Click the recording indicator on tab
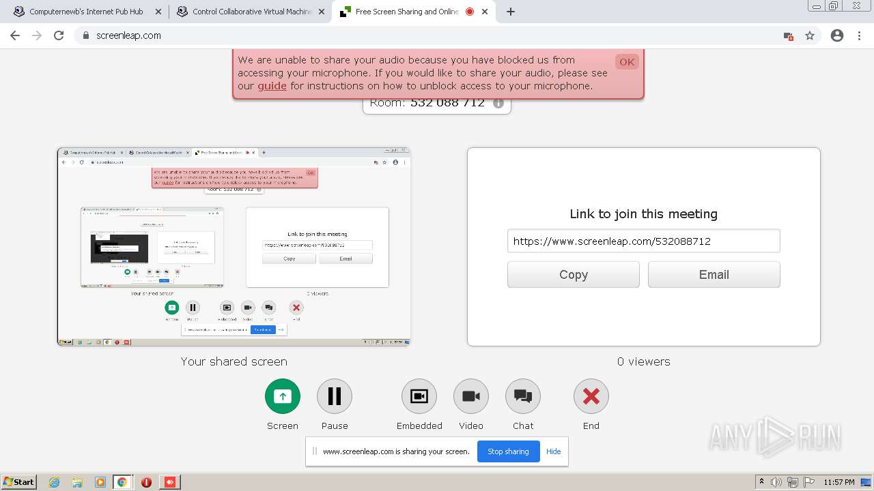The width and height of the screenshot is (874, 491). coord(470,12)
